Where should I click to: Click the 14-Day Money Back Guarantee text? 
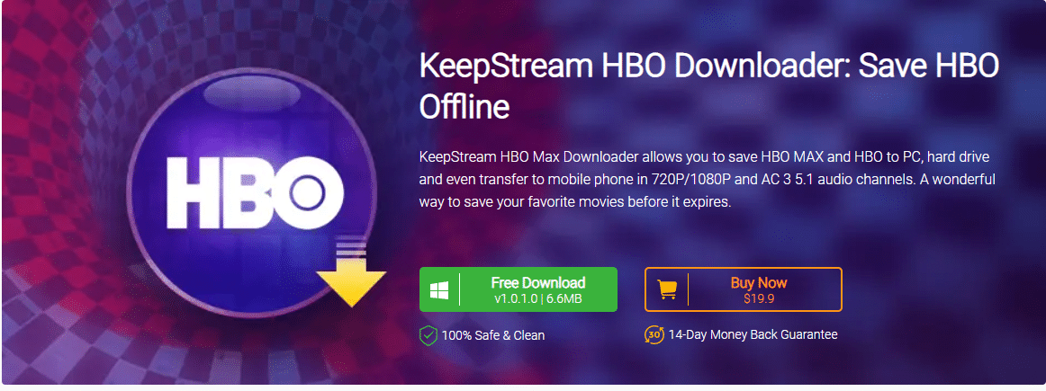pos(753,334)
